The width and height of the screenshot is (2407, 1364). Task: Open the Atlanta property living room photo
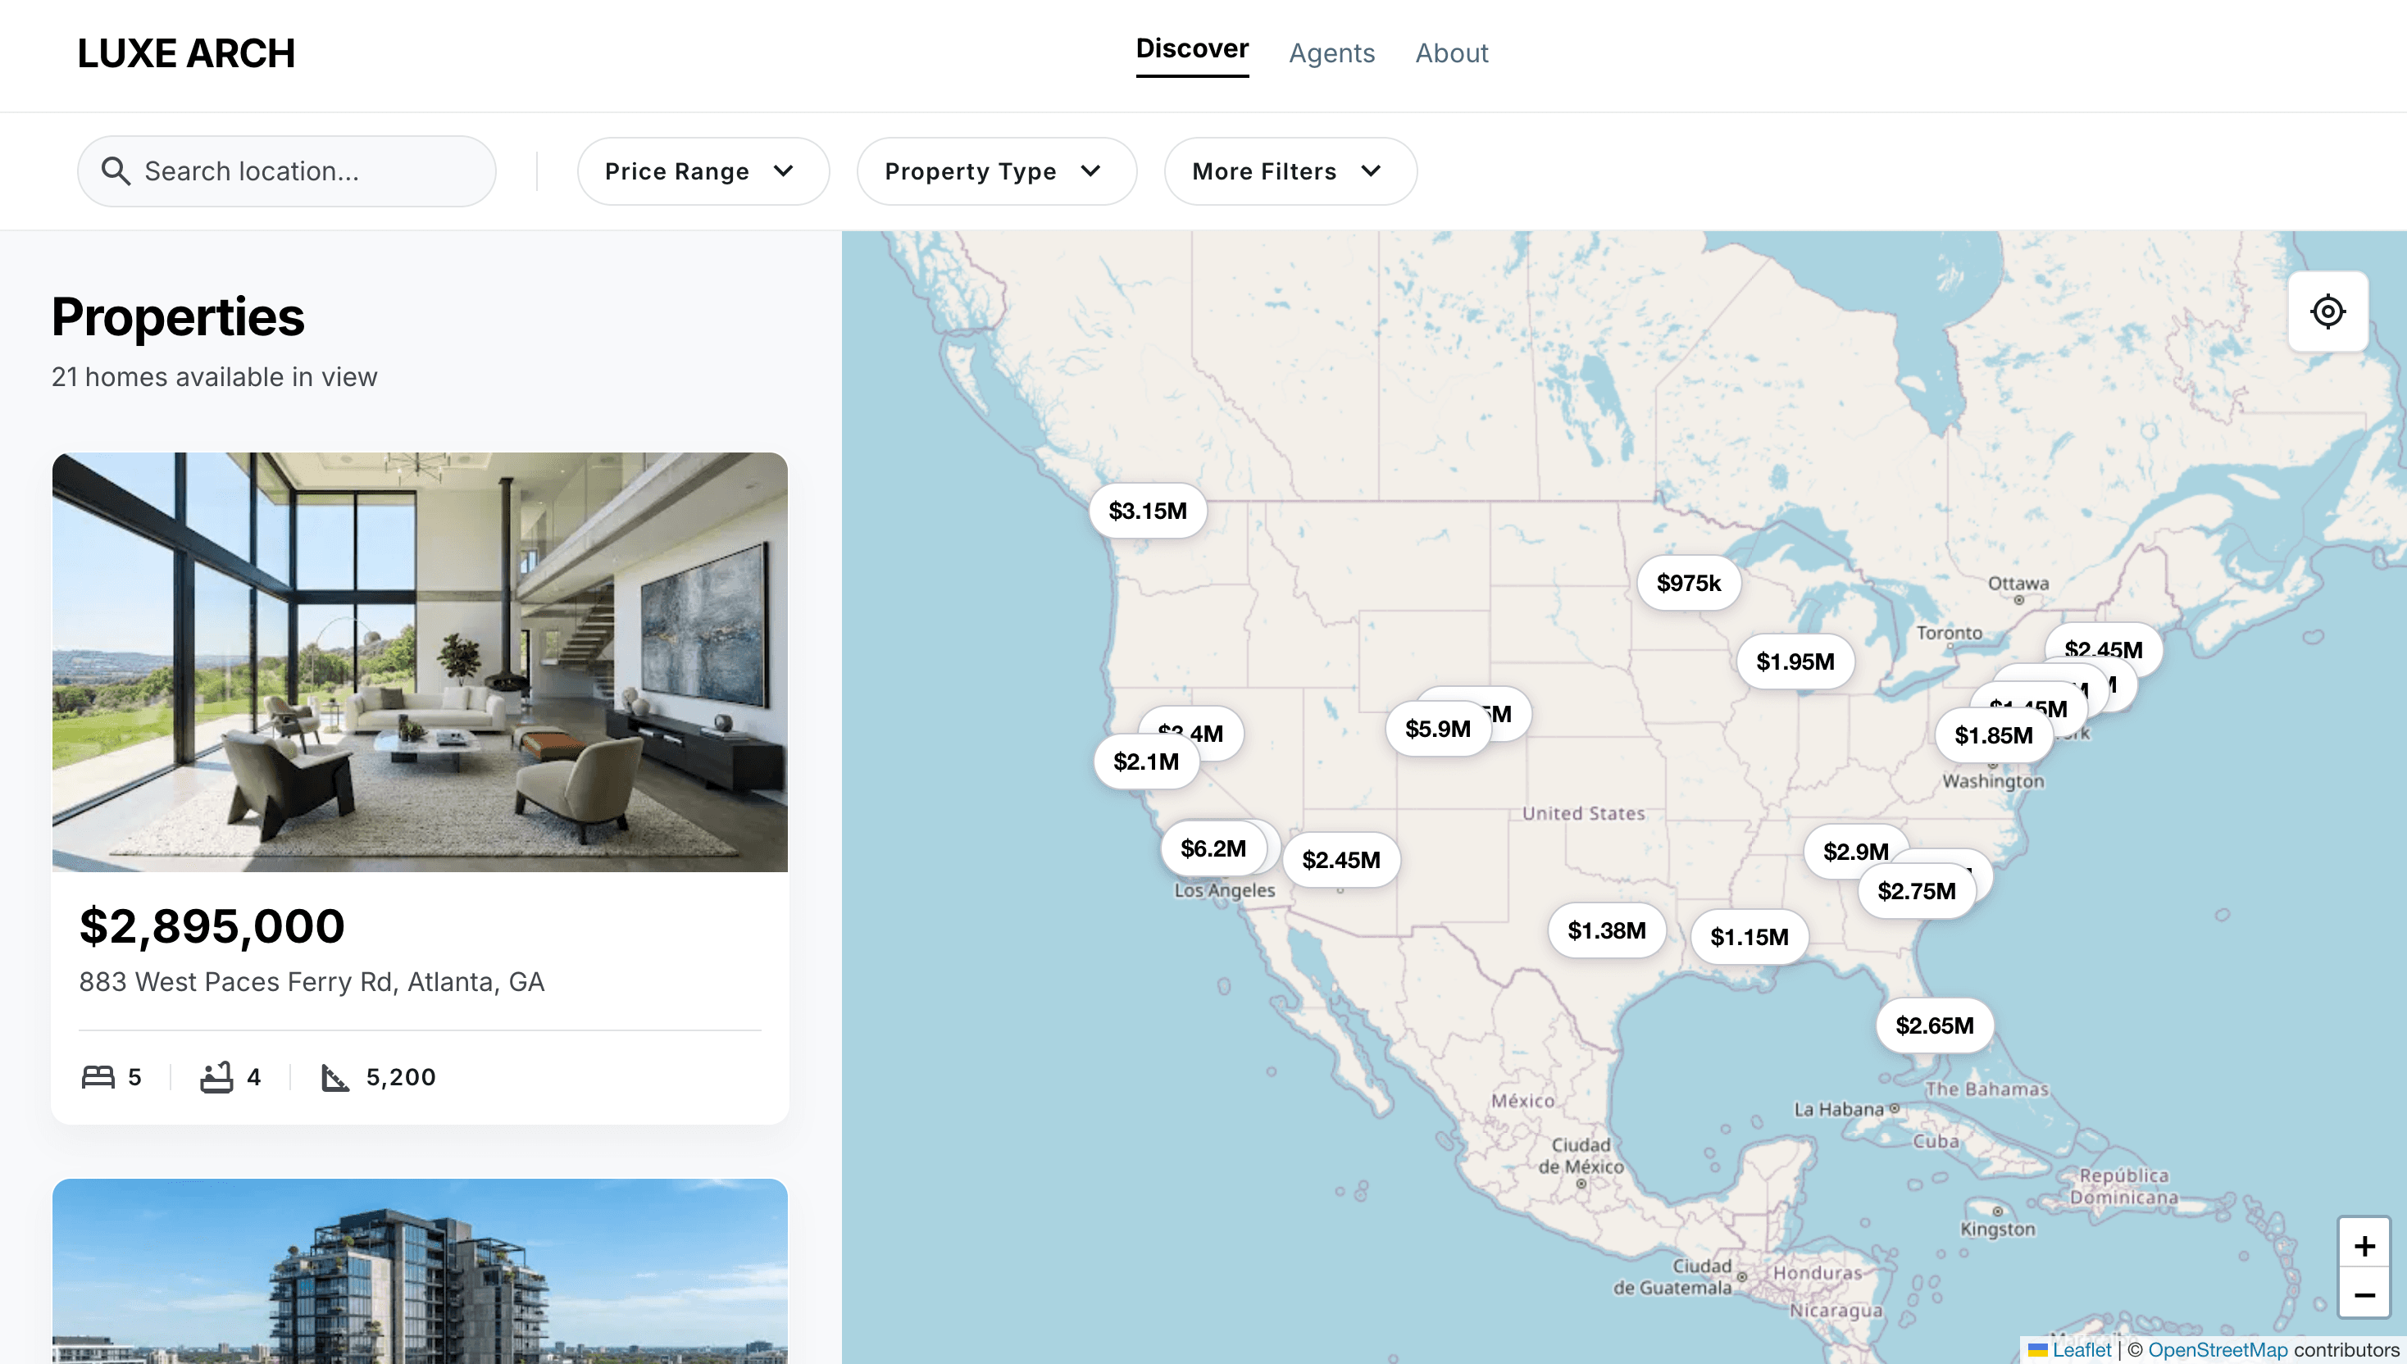coord(420,662)
